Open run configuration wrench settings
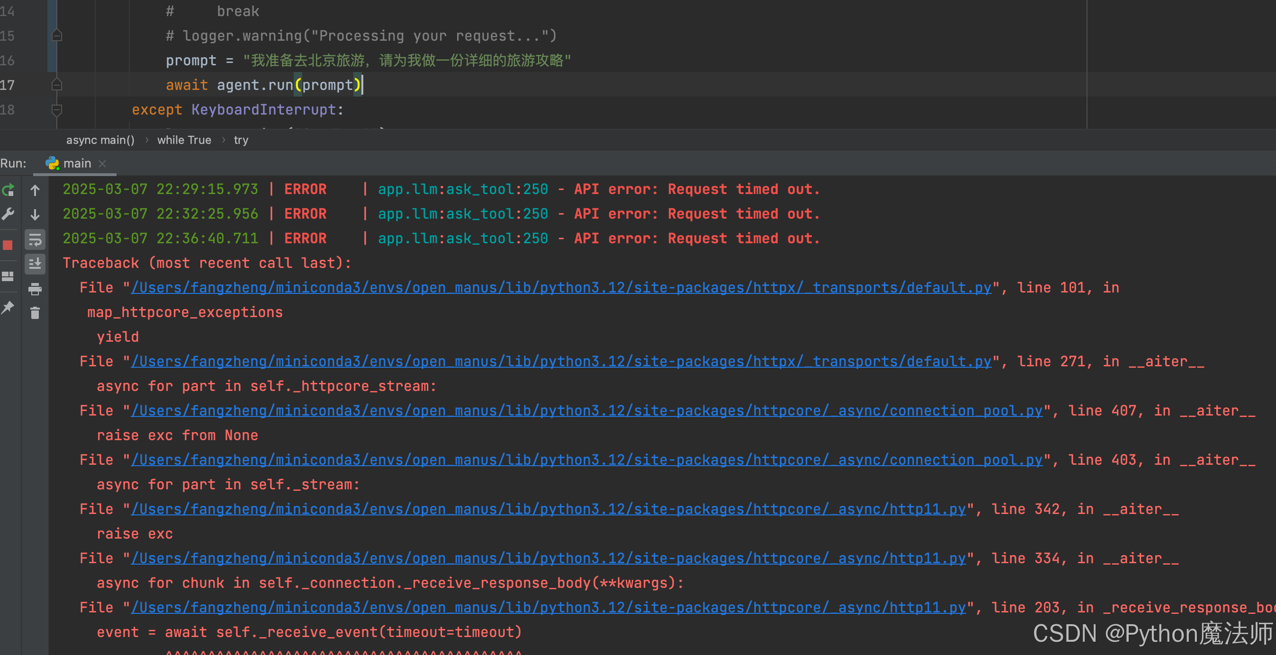Image resolution: width=1276 pixels, height=655 pixels. [9, 214]
